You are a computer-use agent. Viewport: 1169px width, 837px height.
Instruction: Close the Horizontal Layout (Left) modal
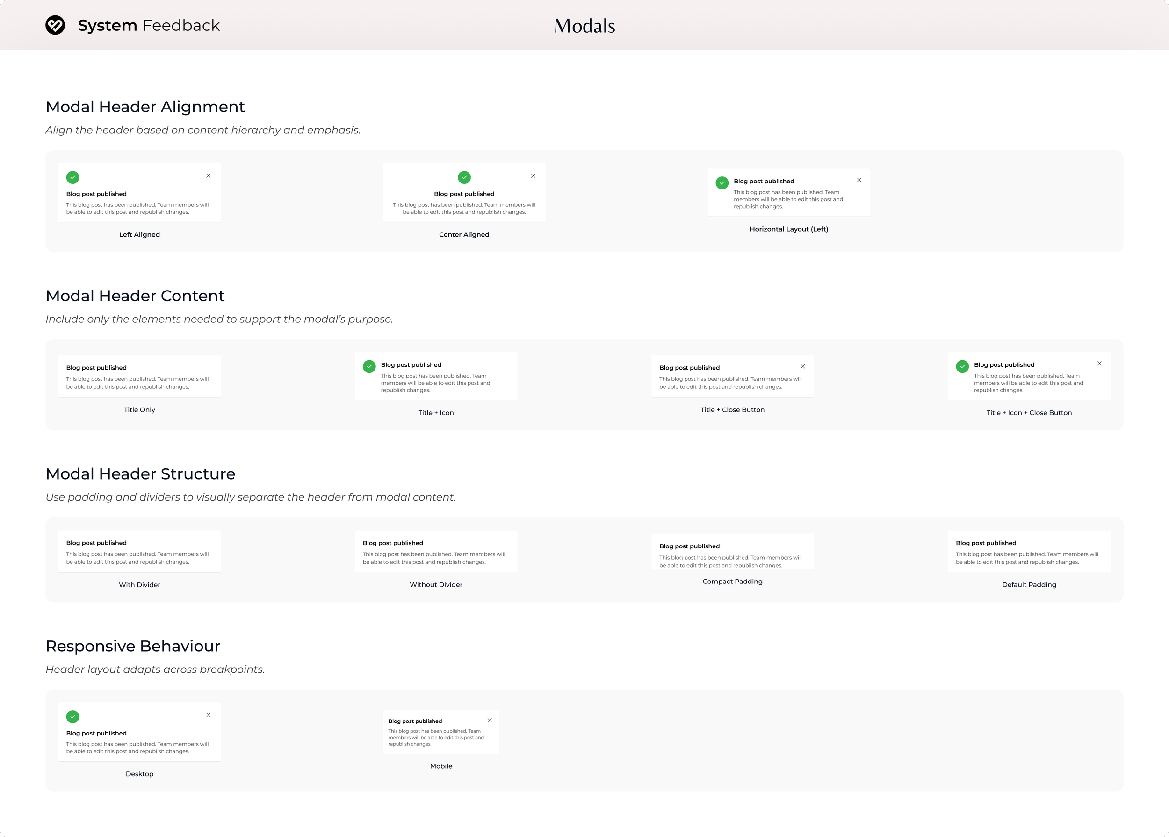pyautogui.click(x=859, y=180)
